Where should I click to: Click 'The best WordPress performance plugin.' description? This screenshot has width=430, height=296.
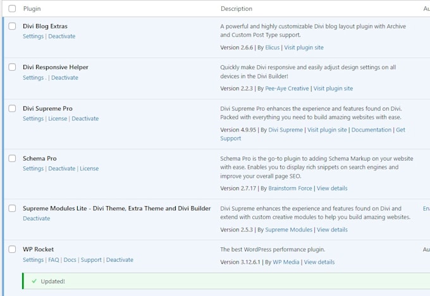coord(273,249)
